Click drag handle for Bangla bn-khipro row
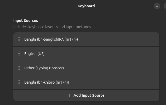The image size is (166, 105). [x=19, y=82]
